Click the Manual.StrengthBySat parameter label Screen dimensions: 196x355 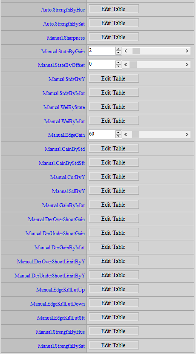point(61,346)
